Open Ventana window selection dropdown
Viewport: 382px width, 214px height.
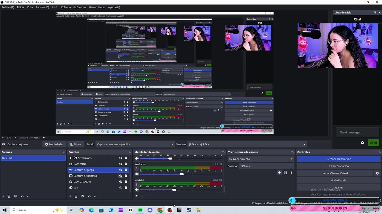tap(247, 144)
